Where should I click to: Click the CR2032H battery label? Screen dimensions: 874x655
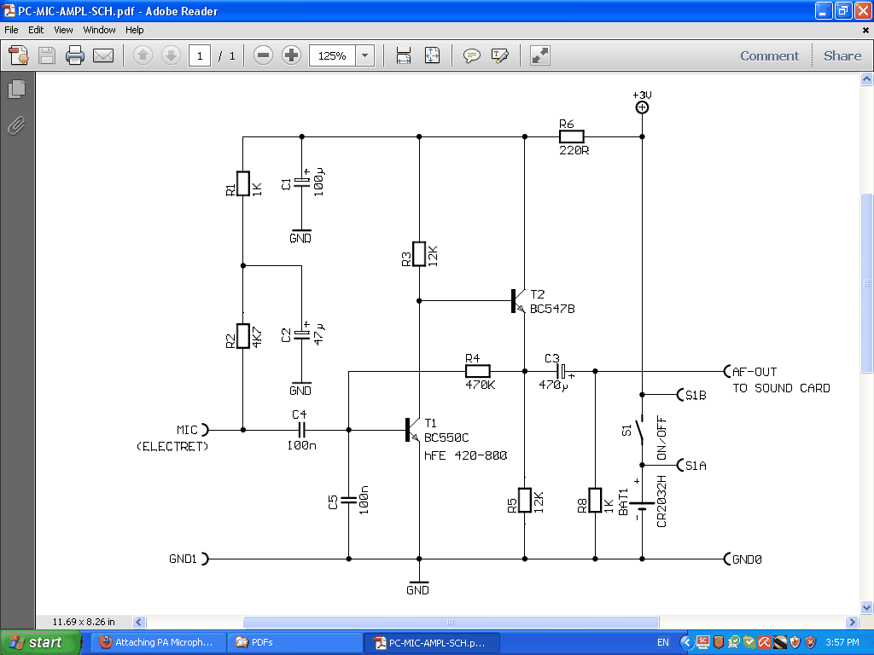tap(661, 501)
